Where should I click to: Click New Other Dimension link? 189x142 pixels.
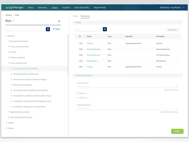[170, 112]
